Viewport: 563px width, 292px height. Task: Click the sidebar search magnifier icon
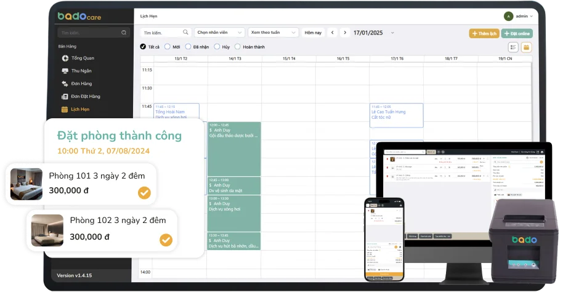[x=124, y=33]
